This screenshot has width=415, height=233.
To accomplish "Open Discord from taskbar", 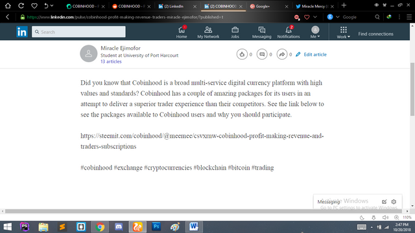I will pos(119,227).
